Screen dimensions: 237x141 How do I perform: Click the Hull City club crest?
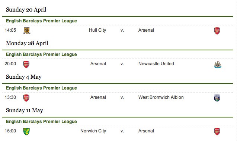pos(27,31)
